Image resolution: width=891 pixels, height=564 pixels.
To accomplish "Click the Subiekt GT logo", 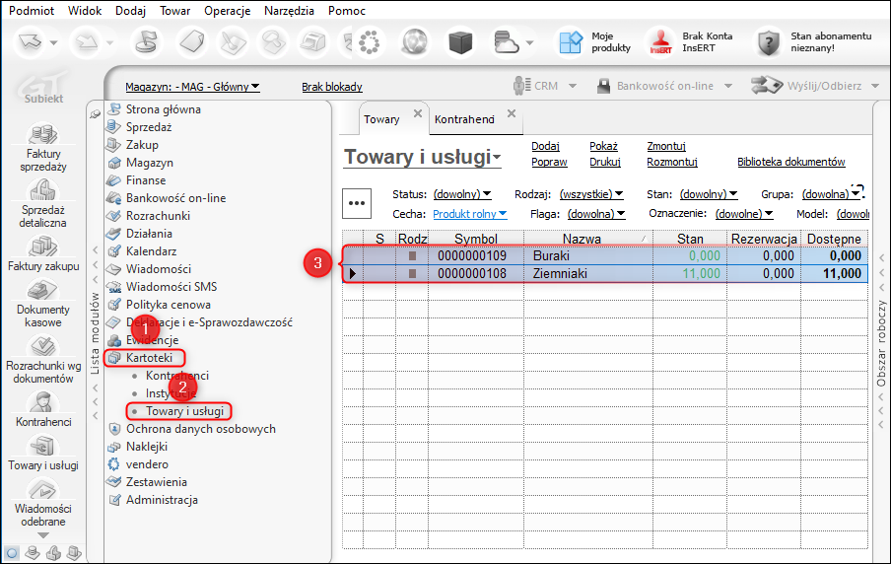I will (x=43, y=89).
